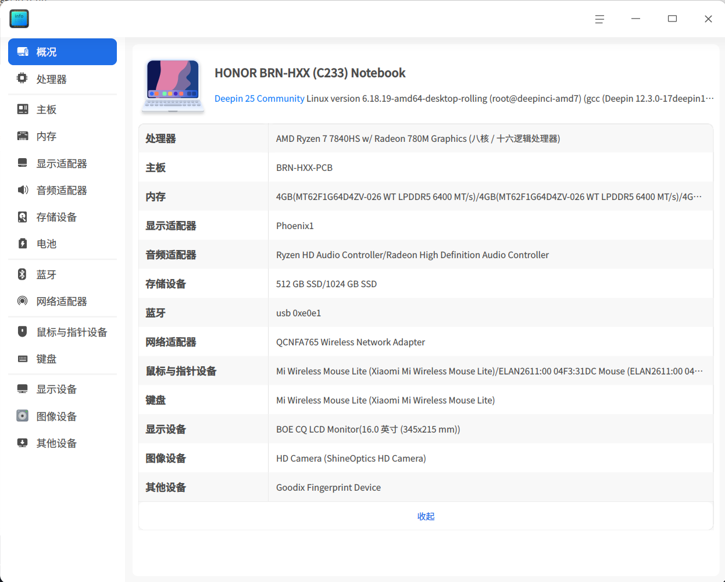Click the 512 GB SSD/1024 GB SSD value
The height and width of the screenshot is (582, 725).
coord(326,284)
